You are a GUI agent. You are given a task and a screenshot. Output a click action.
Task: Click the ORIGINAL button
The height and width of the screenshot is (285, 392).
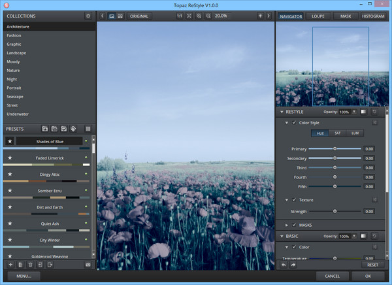(139, 15)
